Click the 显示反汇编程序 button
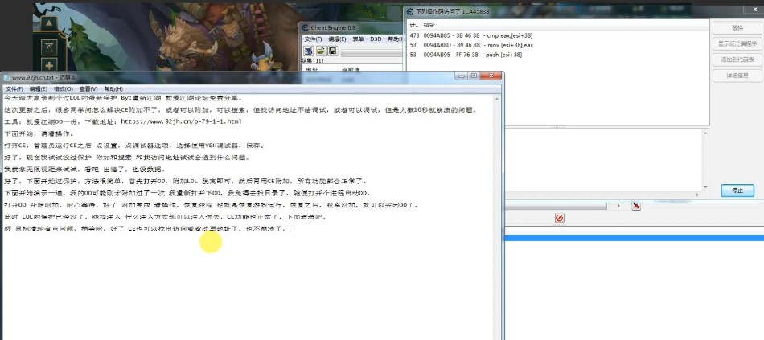 coord(737,44)
